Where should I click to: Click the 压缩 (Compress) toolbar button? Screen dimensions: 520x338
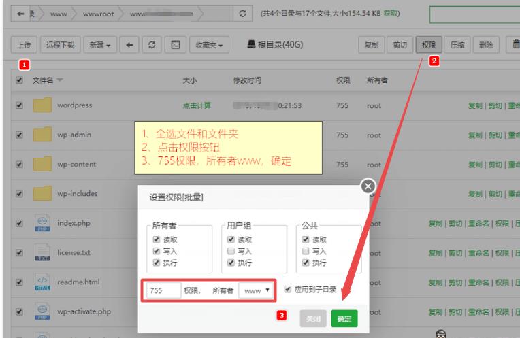457,45
